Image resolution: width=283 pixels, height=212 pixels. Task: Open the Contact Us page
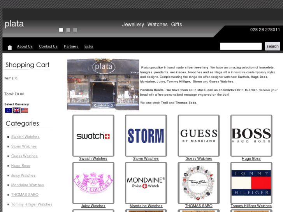(48, 46)
